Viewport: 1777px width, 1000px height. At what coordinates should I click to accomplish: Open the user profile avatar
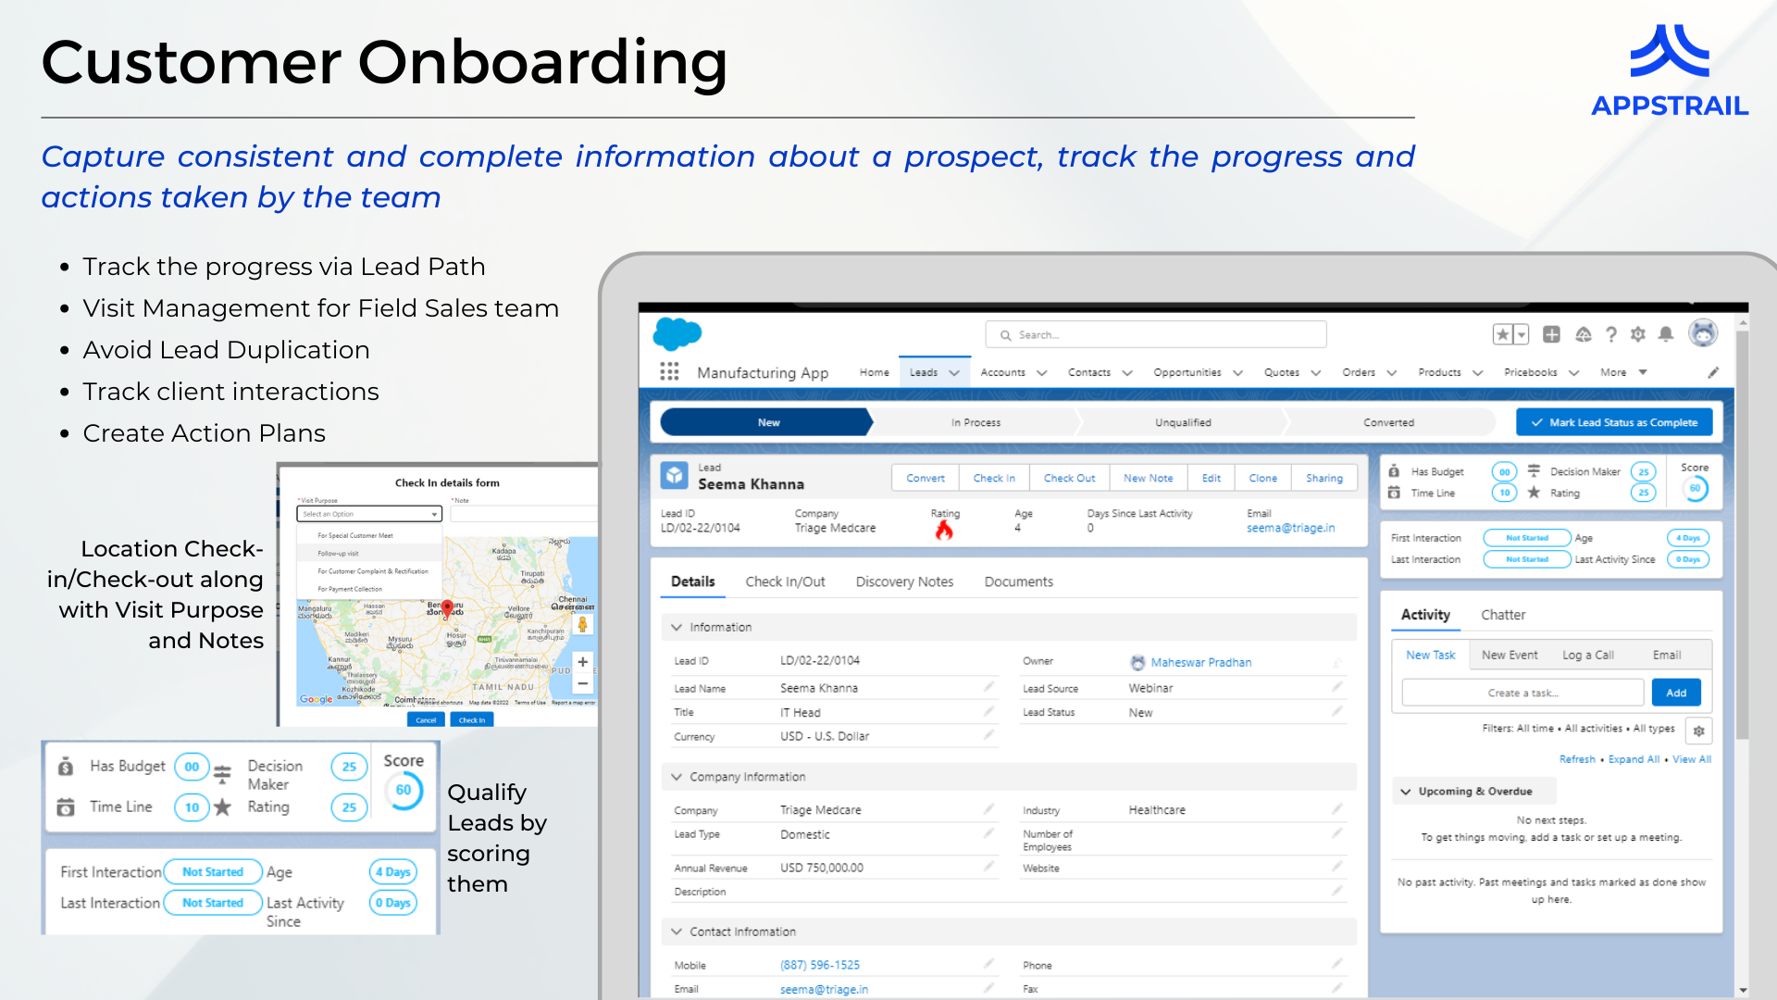point(1703,332)
